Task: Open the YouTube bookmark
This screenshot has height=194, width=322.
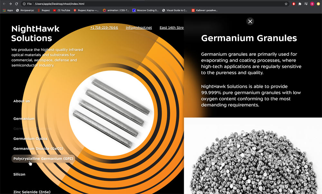Action: pyautogui.click(x=62, y=10)
